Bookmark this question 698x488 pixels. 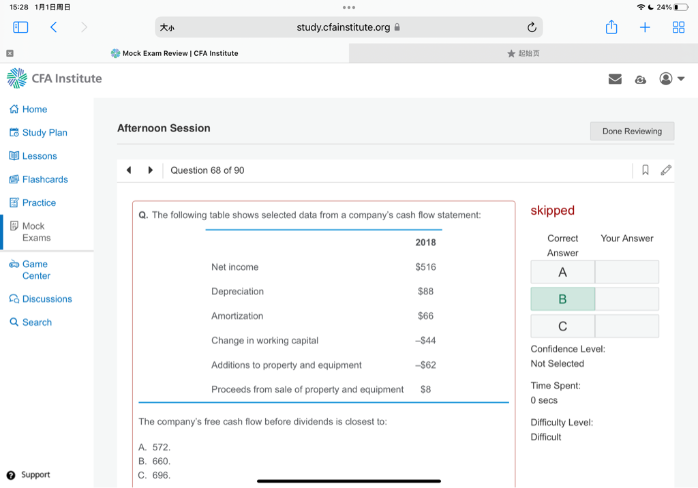tap(645, 170)
